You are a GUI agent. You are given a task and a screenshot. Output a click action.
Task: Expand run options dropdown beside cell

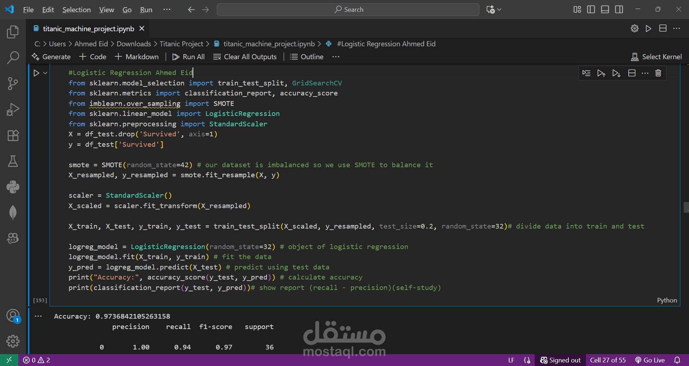pyautogui.click(x=45, y=73)
